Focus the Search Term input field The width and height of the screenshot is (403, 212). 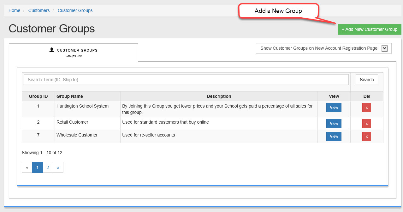tap(186, 80)
